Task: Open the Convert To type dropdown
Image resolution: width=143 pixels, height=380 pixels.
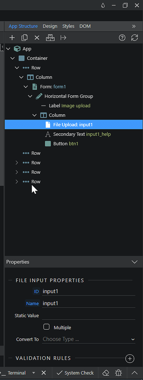Action: (89, 339)
